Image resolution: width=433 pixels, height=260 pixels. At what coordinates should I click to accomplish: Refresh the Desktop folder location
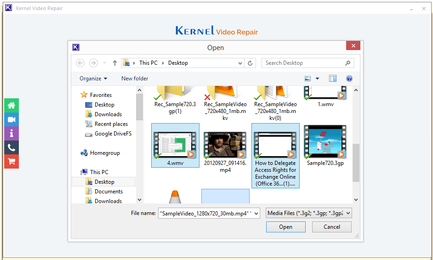coord(250,63)
